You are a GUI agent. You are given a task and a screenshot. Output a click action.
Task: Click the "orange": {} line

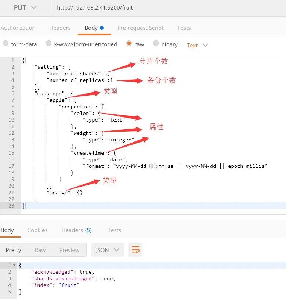click(x=65, y=192)
